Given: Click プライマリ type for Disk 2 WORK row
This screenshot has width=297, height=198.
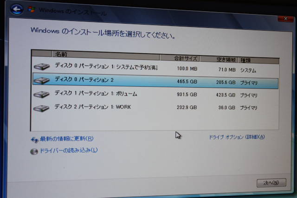Looking at the screenshot, I should (248, 108).
